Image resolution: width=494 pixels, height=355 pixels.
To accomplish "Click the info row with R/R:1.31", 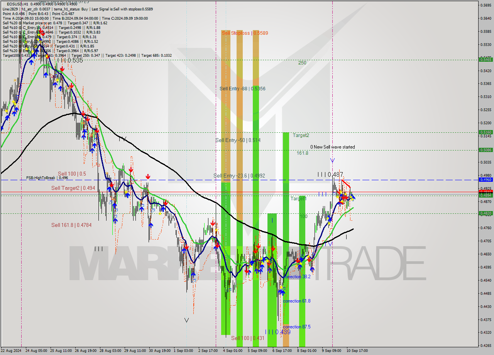I will coord(49,37).
